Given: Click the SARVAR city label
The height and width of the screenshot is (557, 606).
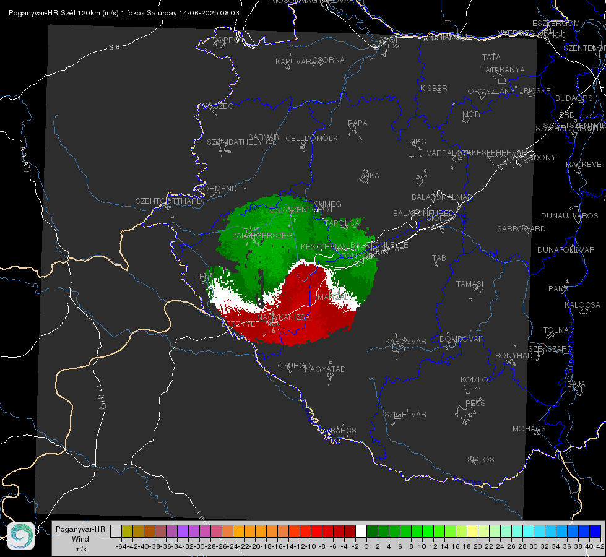Looking at the screenshot, I should 264,137.
